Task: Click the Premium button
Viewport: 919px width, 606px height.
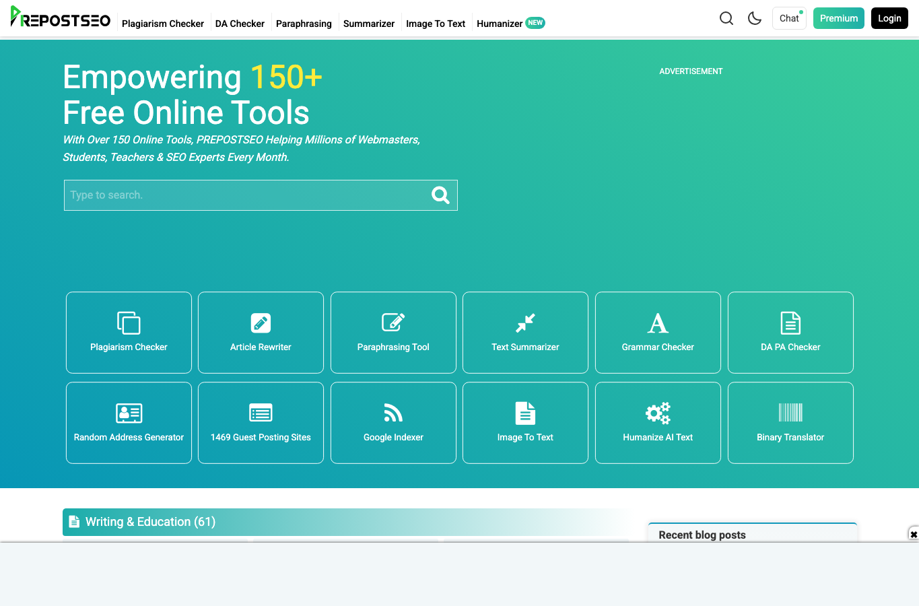Action: tap(839, 18)
